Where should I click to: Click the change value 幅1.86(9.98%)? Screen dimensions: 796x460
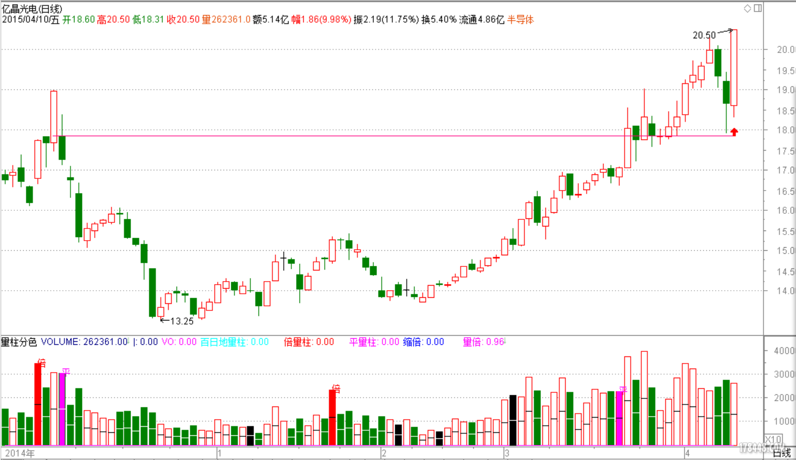pos(321,20)
